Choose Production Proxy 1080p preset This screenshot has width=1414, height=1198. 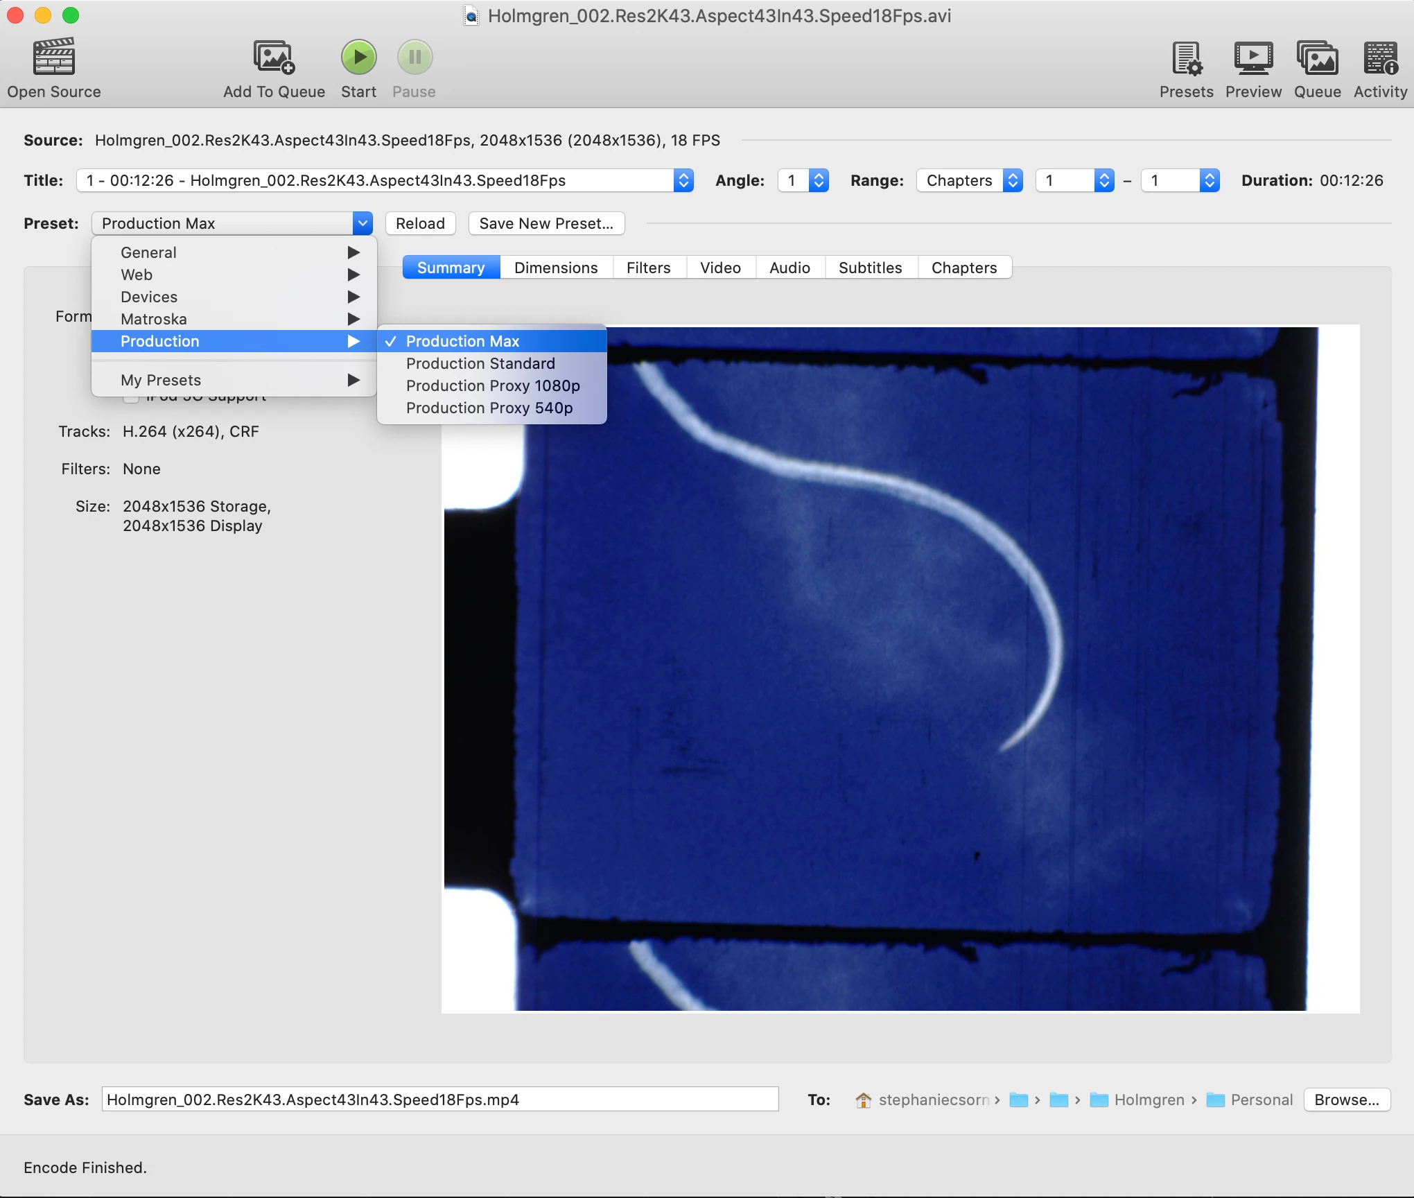click(492, 385)
